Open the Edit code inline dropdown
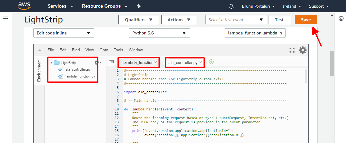The height and width of the screenshot is (143, 346). 64,33
